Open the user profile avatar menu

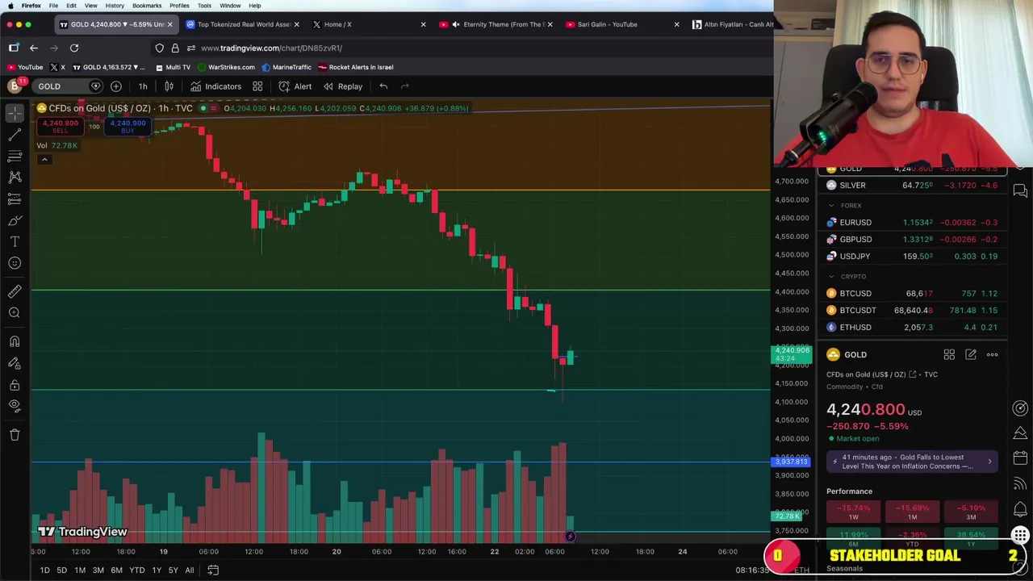pyautogui.click(x=15, y=86)
